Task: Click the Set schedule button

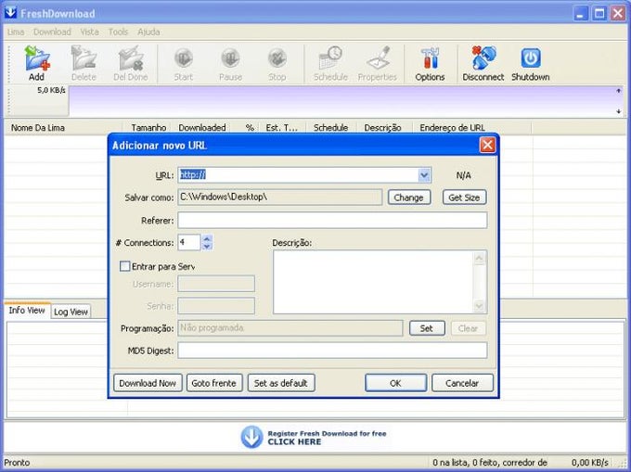Action: pos(427,328)
